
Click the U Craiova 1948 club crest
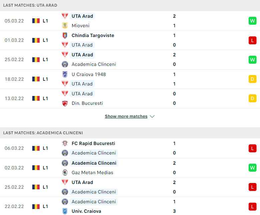point(65,74)
